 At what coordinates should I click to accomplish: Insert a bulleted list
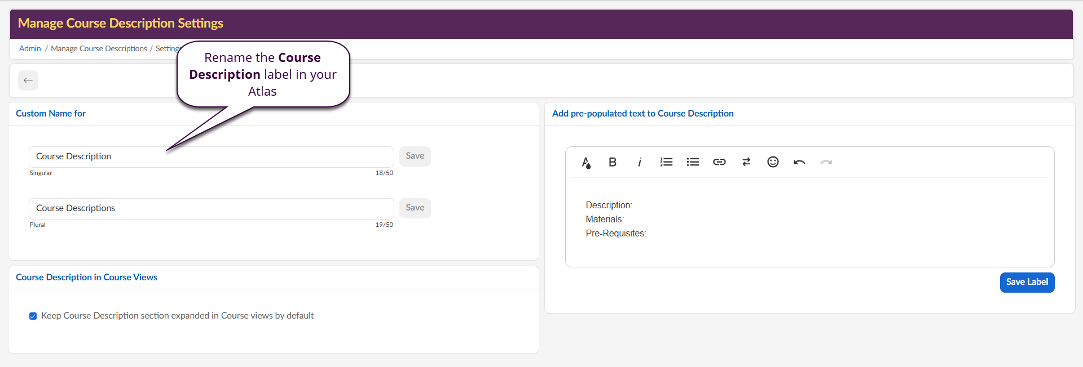(693, 162)
